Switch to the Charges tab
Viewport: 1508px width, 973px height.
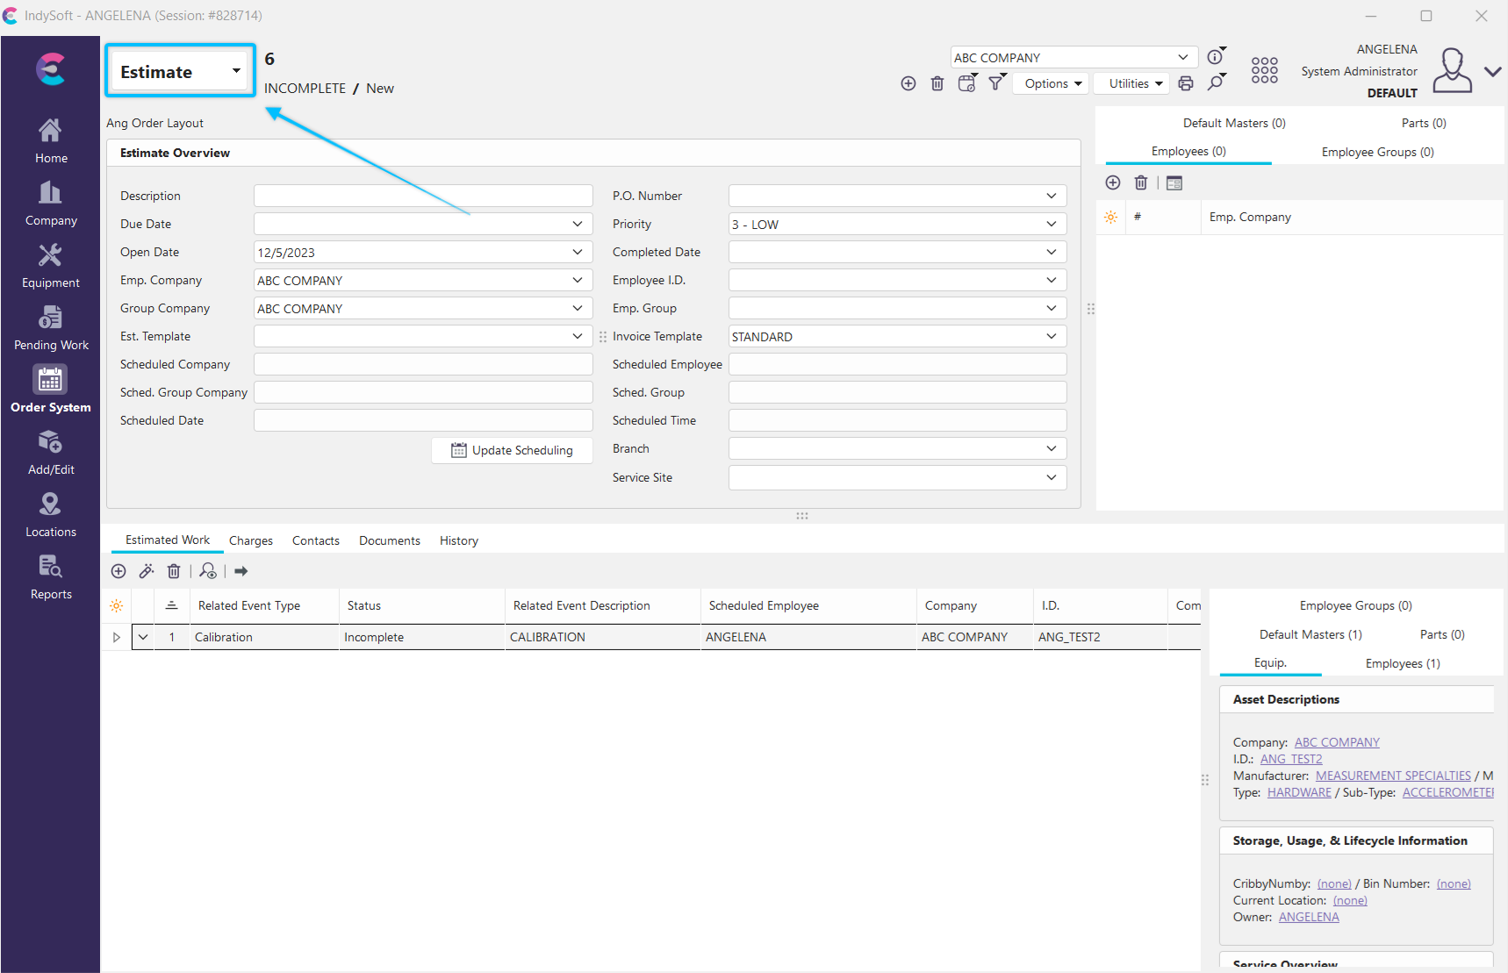(x=251, y=540)
